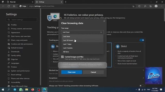
Task: Choose Last 7 days option
Action: 82,44
